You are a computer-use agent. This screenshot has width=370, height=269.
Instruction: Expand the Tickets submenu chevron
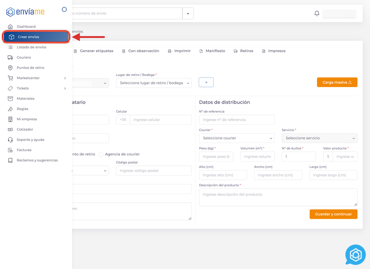(65, 88)
